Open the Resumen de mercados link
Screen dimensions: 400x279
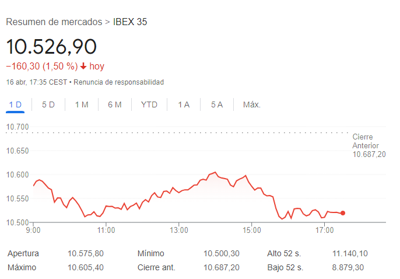pos(54,22)
